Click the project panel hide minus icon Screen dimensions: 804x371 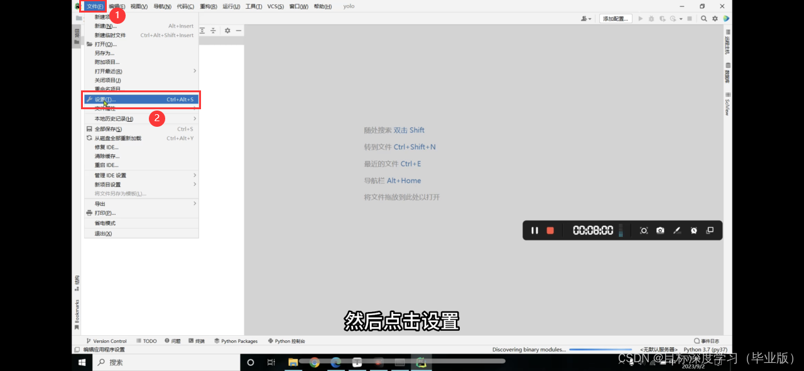click(x=238, y=30)
